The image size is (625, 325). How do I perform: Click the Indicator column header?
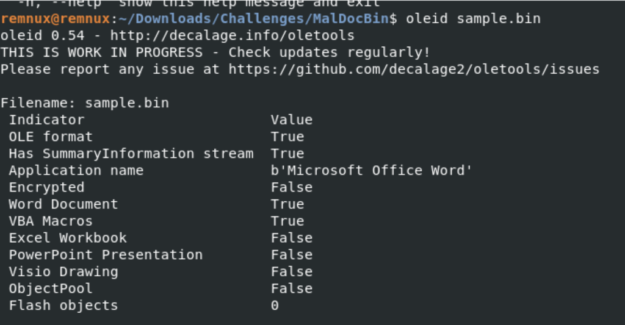46,120
